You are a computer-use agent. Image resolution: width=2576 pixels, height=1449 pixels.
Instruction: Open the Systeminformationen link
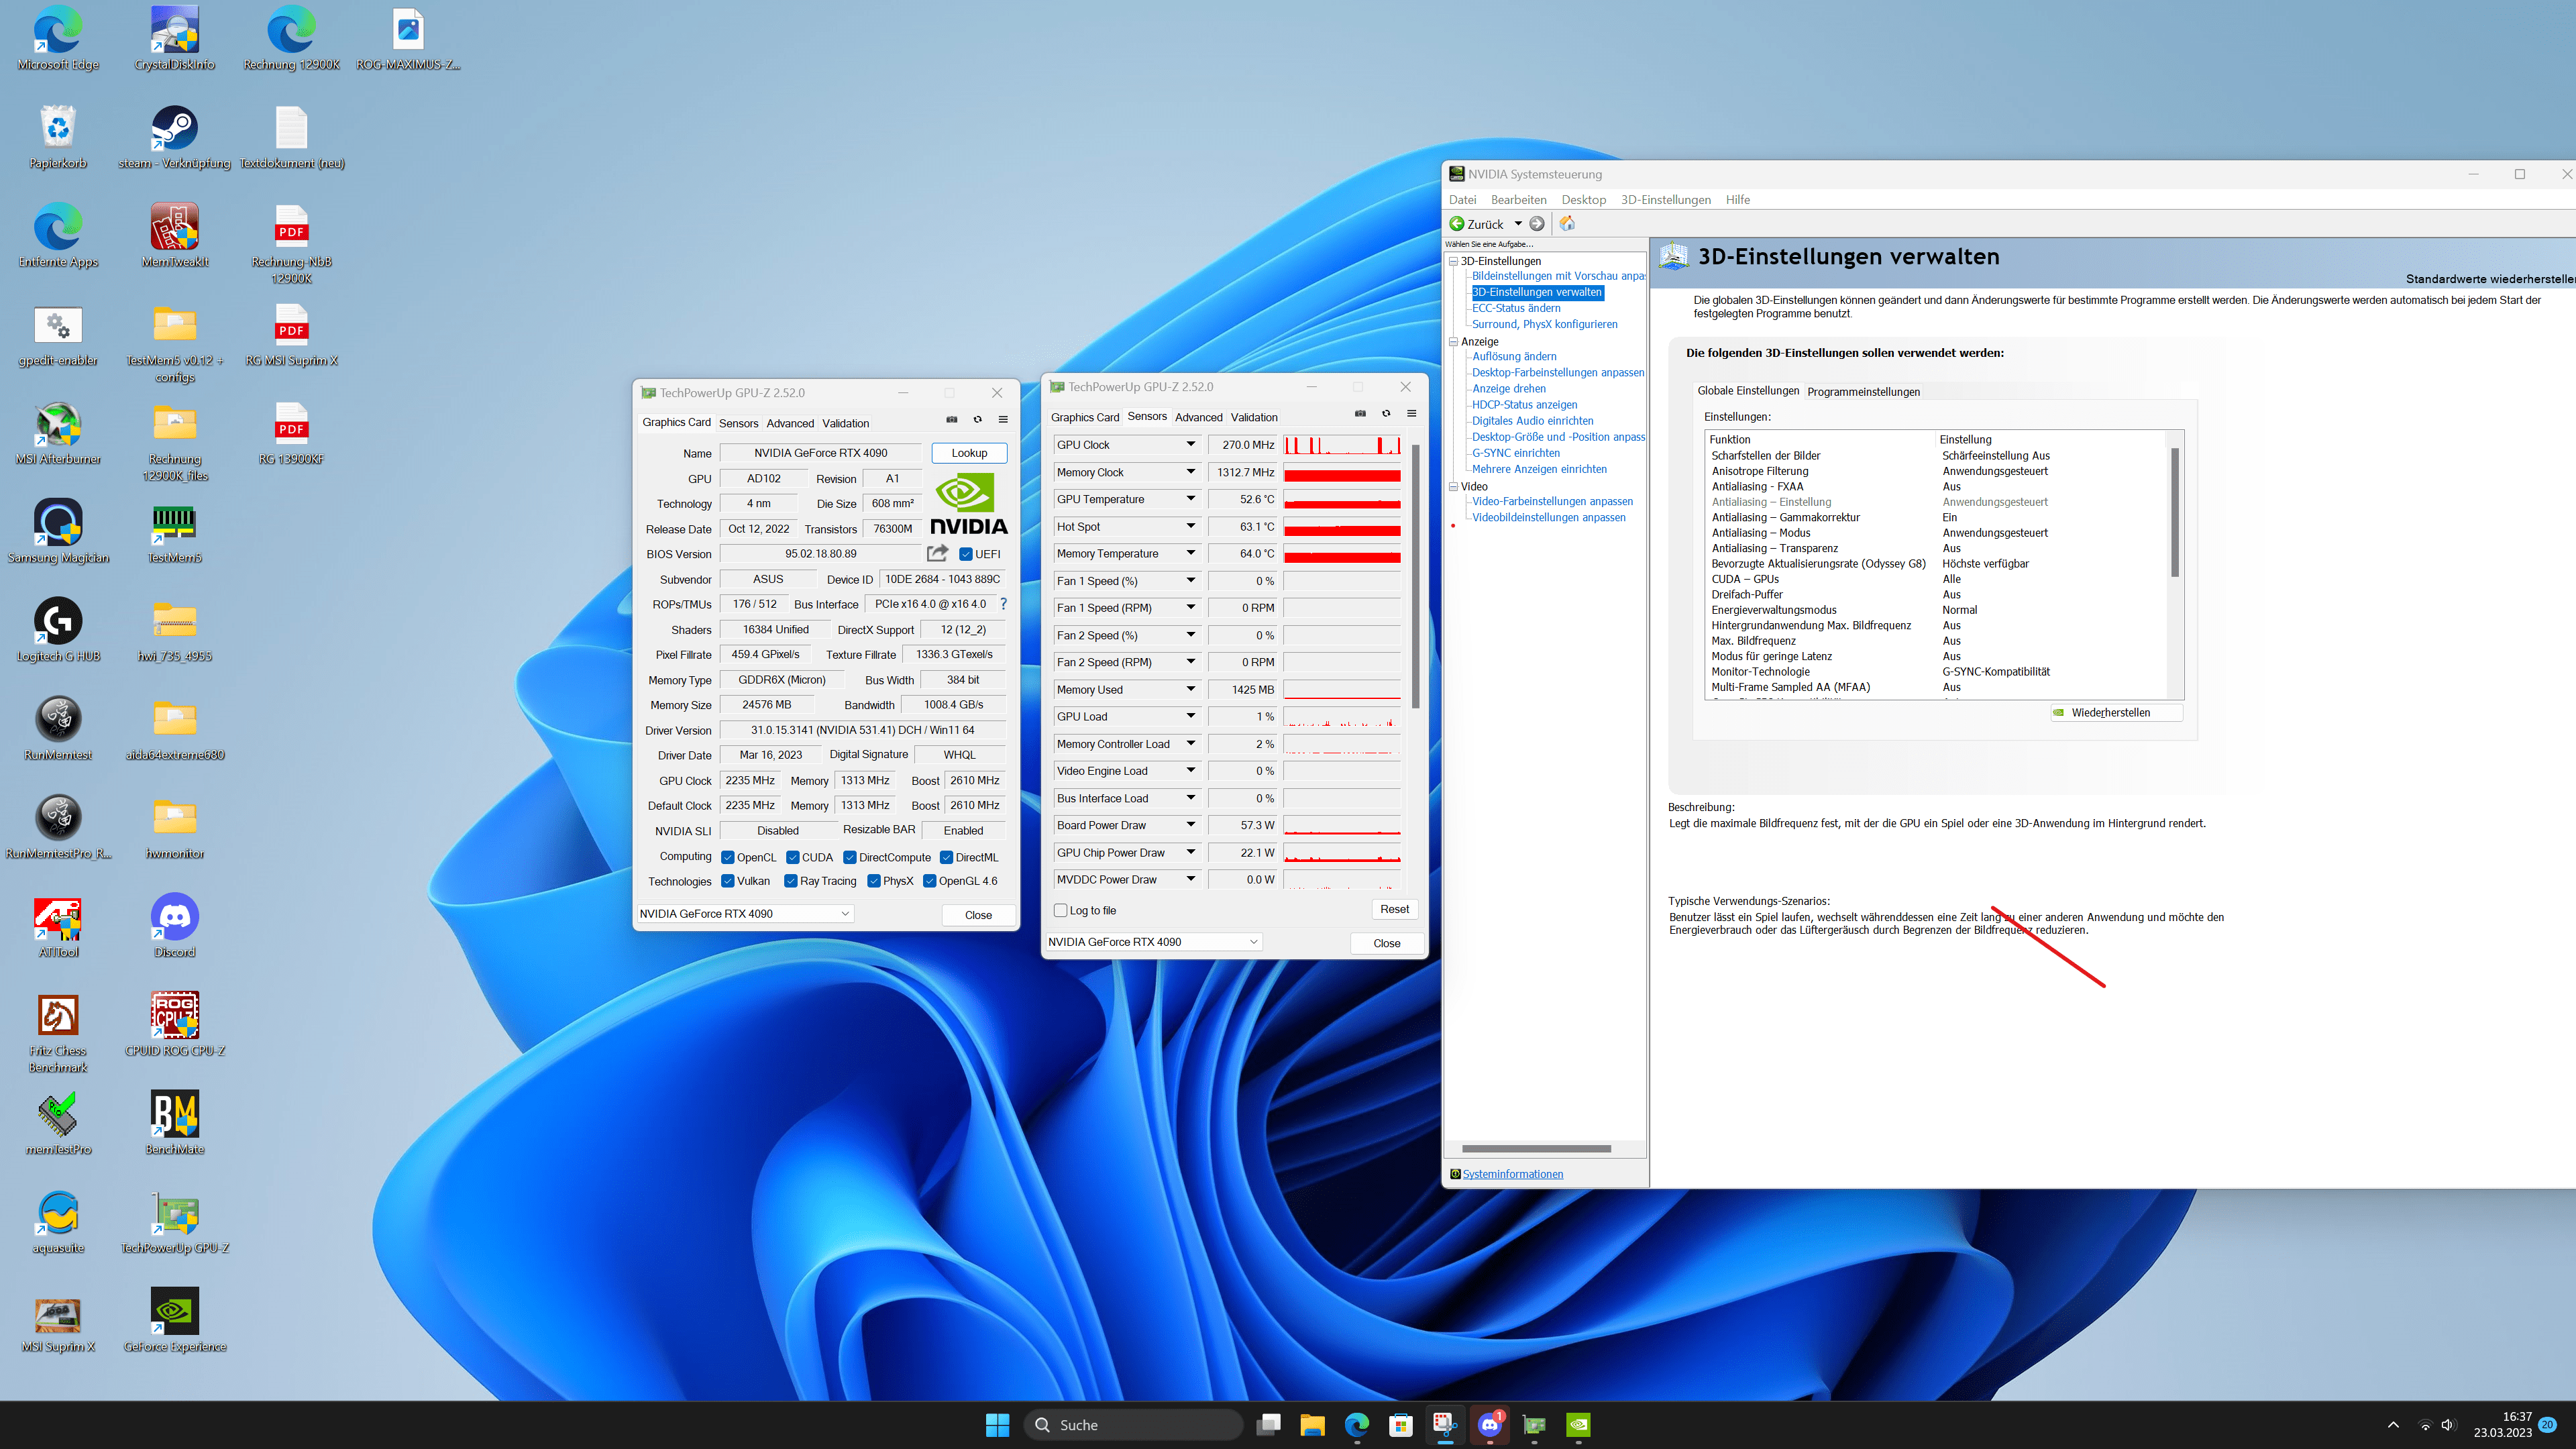1512,1174
